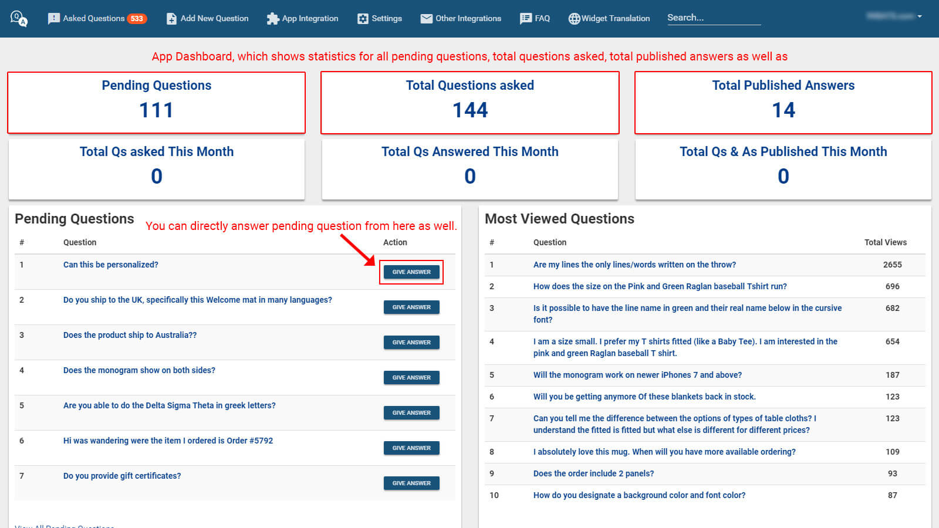Open the Total Published Answers card
Viewport: 939px width, 528px height.
pyautogui.click(x=783, y=103)
